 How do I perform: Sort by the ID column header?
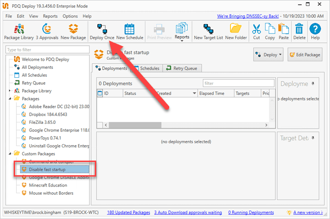click(113, 93)
